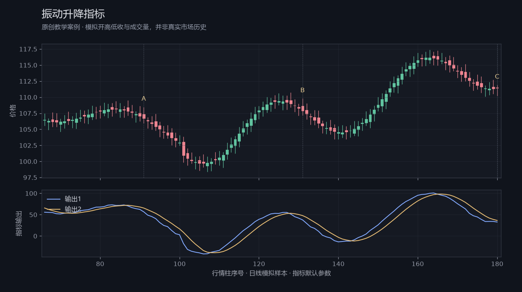The image size is (522, 292).
Task: Click the chart title 振动升降指标
Action: (73, 14)
